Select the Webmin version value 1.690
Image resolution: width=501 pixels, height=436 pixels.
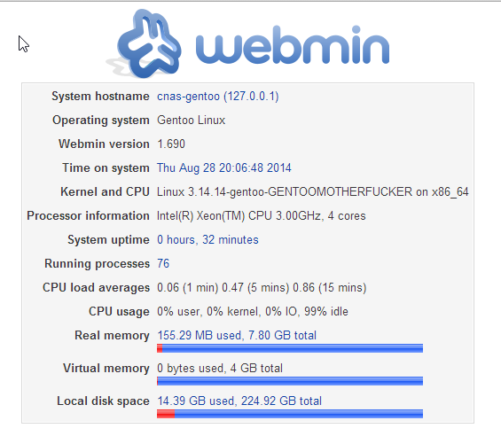(171, 144)
